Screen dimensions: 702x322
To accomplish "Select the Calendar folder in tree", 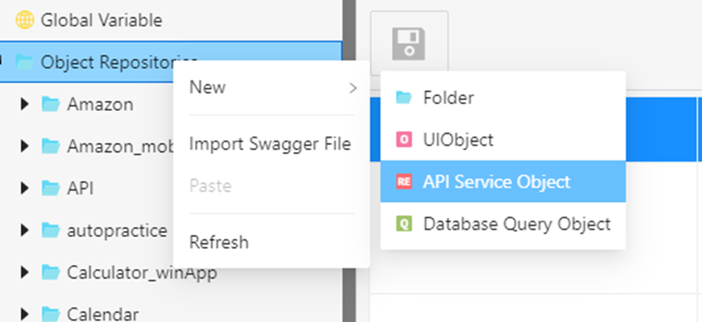I will (102, 314).
